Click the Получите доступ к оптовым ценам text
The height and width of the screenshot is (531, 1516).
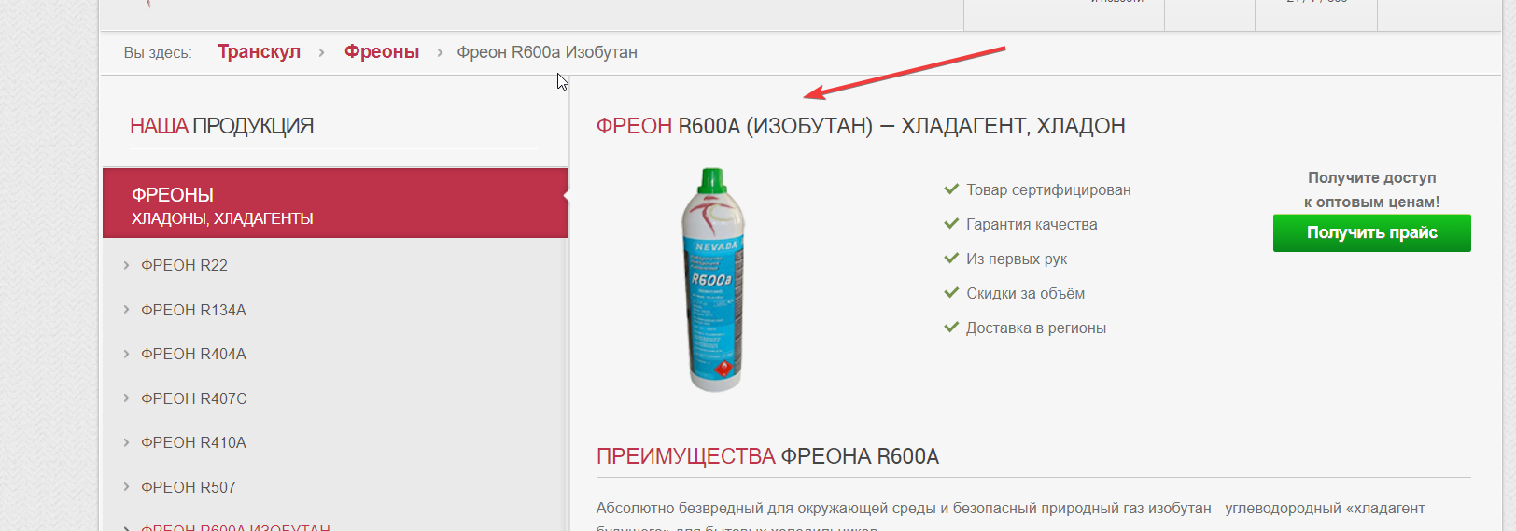(x=1371, y=189)
